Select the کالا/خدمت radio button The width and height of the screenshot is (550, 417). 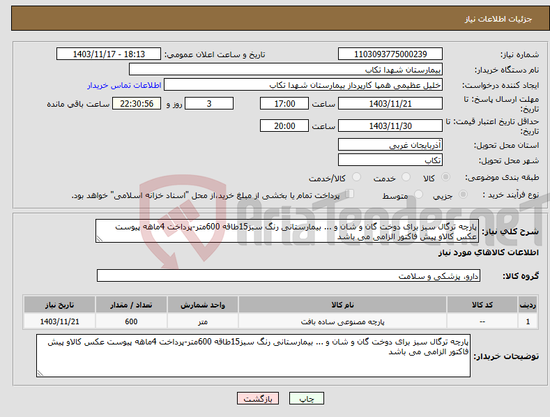[x=356, y=177]
